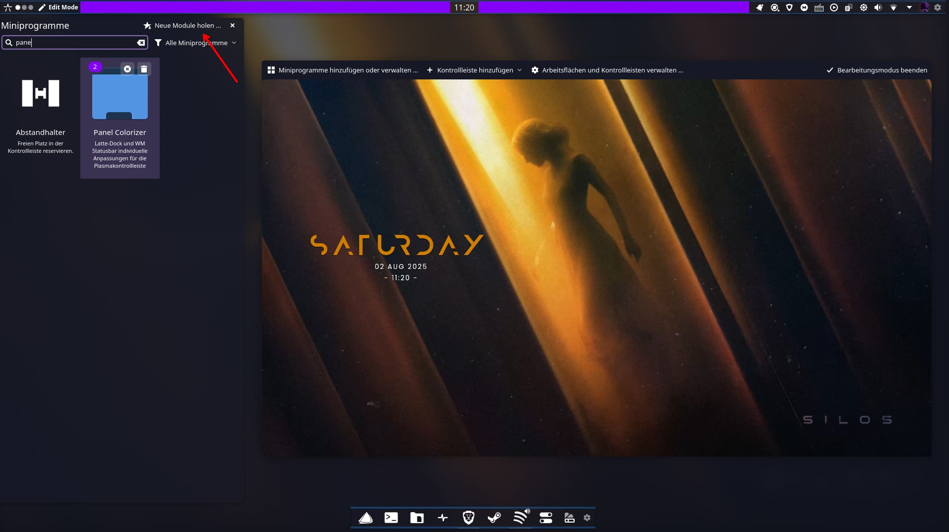The image size is (949, 532).
Task: Finish editing via Bearbeitungsmodus beenden
Action: [876, 70]
